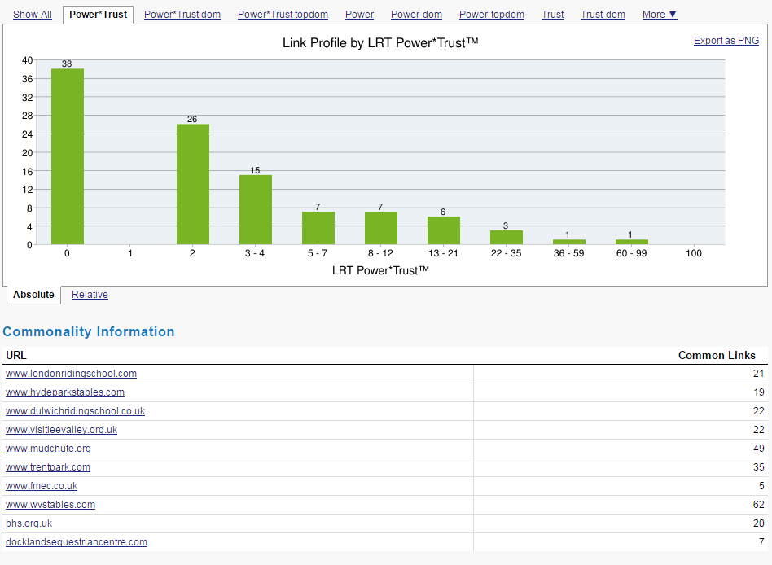Click common links value 21
This screenshot has width=772, height=565.
click(x=759, y=374)
